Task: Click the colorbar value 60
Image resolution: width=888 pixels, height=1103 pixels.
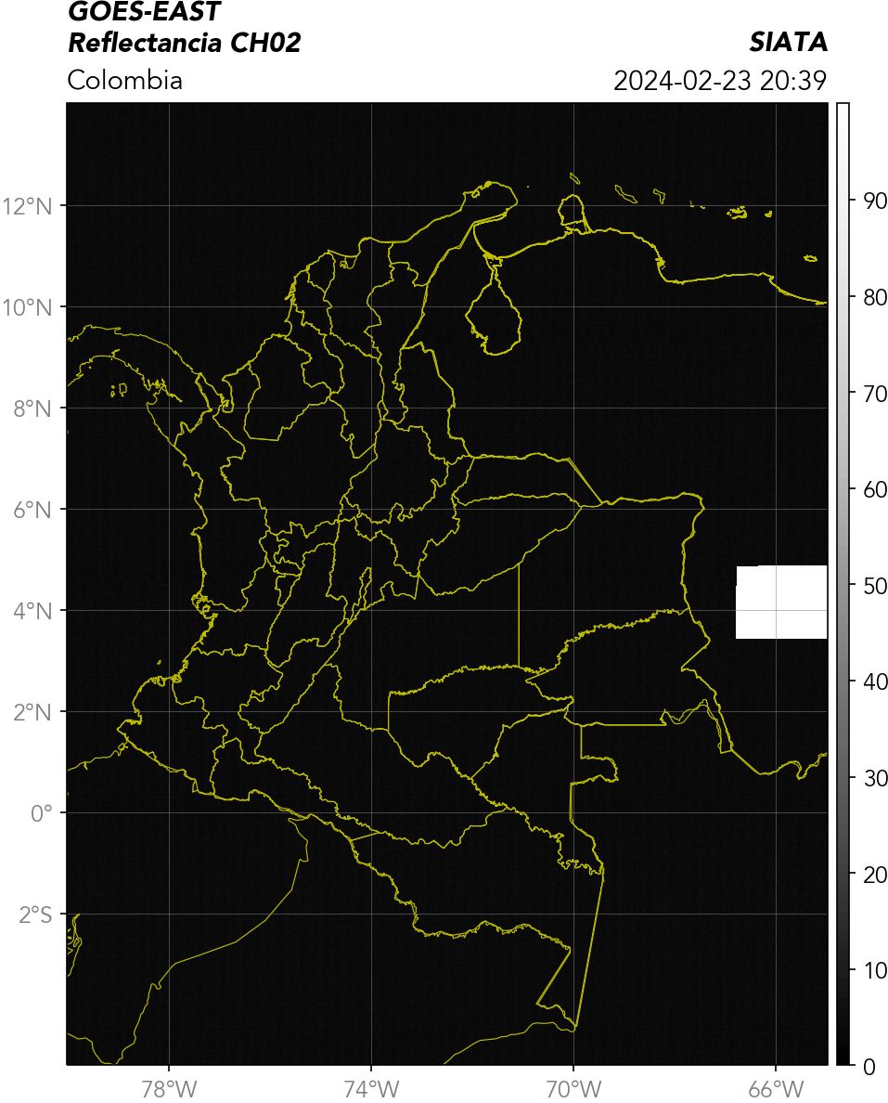Action: 875,489
